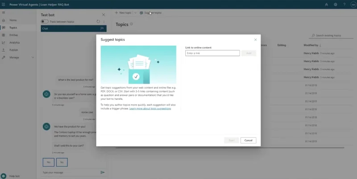The image size is (357, 179).
Task: Open the New topic dropdown arrow
Action: click(135, 13)
